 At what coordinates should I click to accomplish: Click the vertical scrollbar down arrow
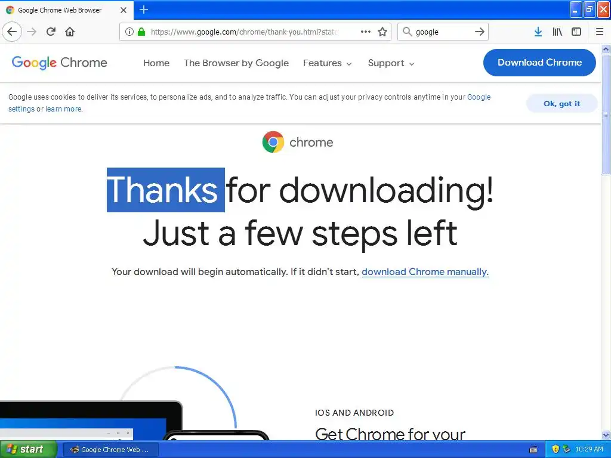[x=606, y=435]
